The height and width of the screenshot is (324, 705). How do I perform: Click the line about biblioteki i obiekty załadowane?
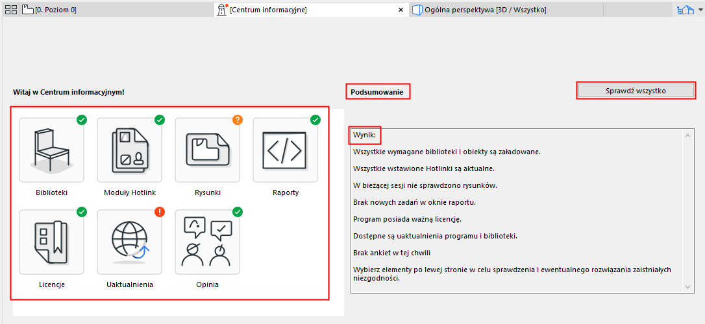(447, 152)
